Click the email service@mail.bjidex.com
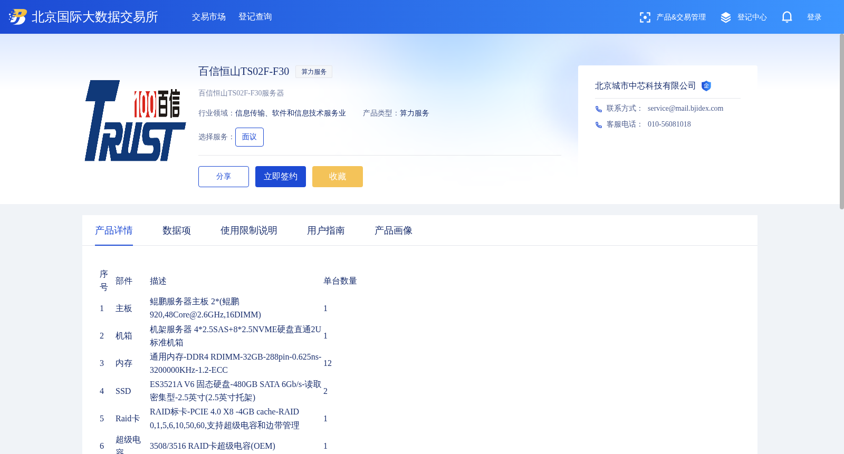This screenshot has height=454, width=844. (685, 108)
